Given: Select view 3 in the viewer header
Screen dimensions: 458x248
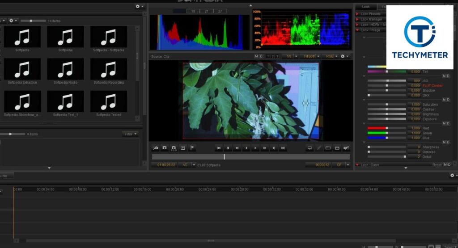Looking at the screenshot, I should tap(277, 56).
